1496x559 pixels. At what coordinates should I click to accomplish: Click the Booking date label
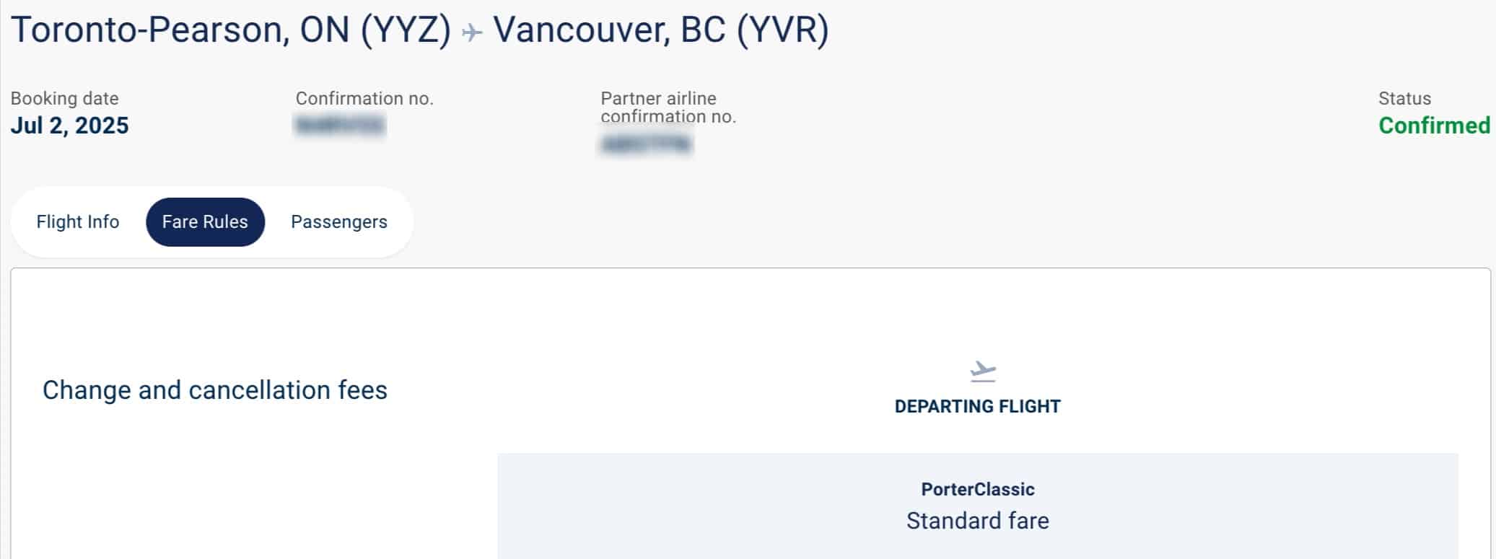point(64,98)
